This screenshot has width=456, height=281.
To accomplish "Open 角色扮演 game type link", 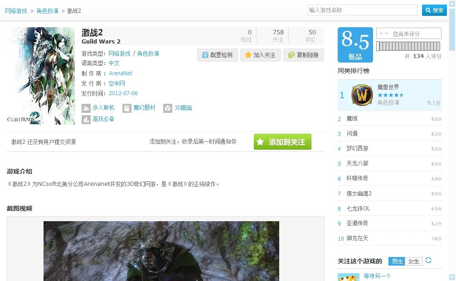I will pyautogui.click(x=148, y=53).
